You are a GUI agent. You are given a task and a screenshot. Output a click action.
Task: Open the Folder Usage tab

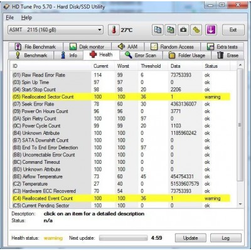(187, 55)
